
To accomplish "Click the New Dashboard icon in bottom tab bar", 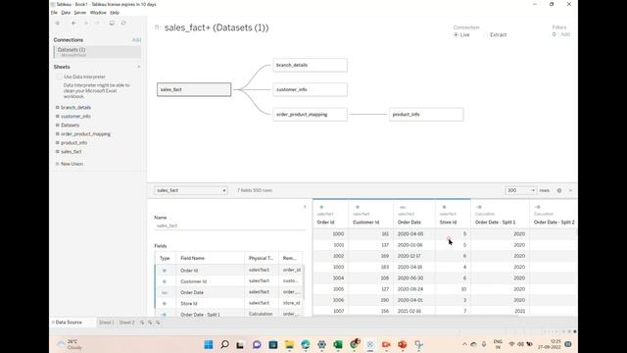I will [150, 323].
